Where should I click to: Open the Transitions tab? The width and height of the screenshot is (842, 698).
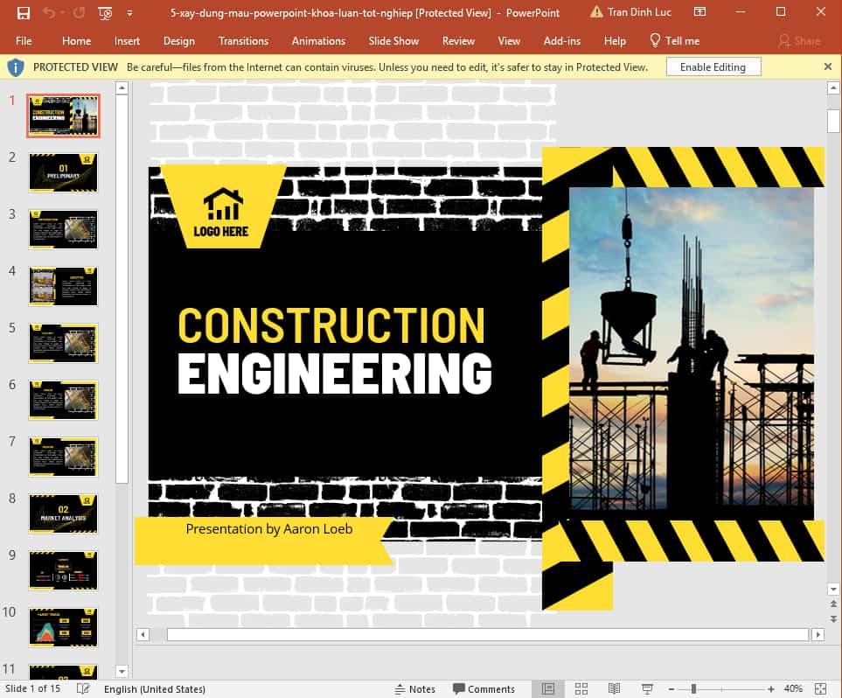point(243,40)
